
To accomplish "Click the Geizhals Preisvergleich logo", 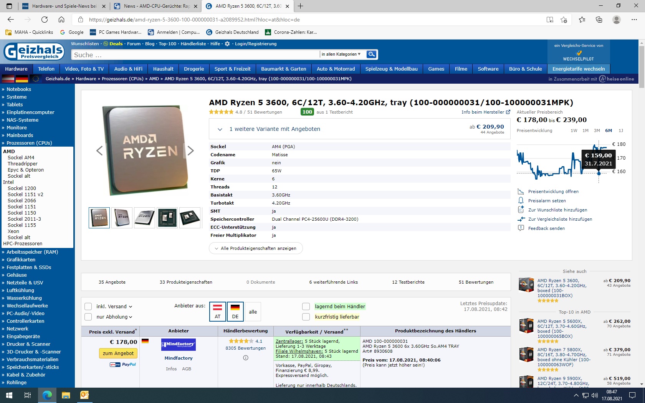I will (x=34, y=51).
